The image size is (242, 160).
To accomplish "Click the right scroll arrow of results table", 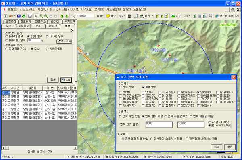I will click(75, 148).
